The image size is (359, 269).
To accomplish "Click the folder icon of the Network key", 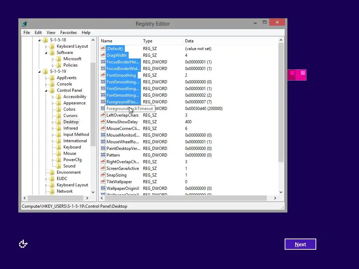I will (x=52, y=191).
